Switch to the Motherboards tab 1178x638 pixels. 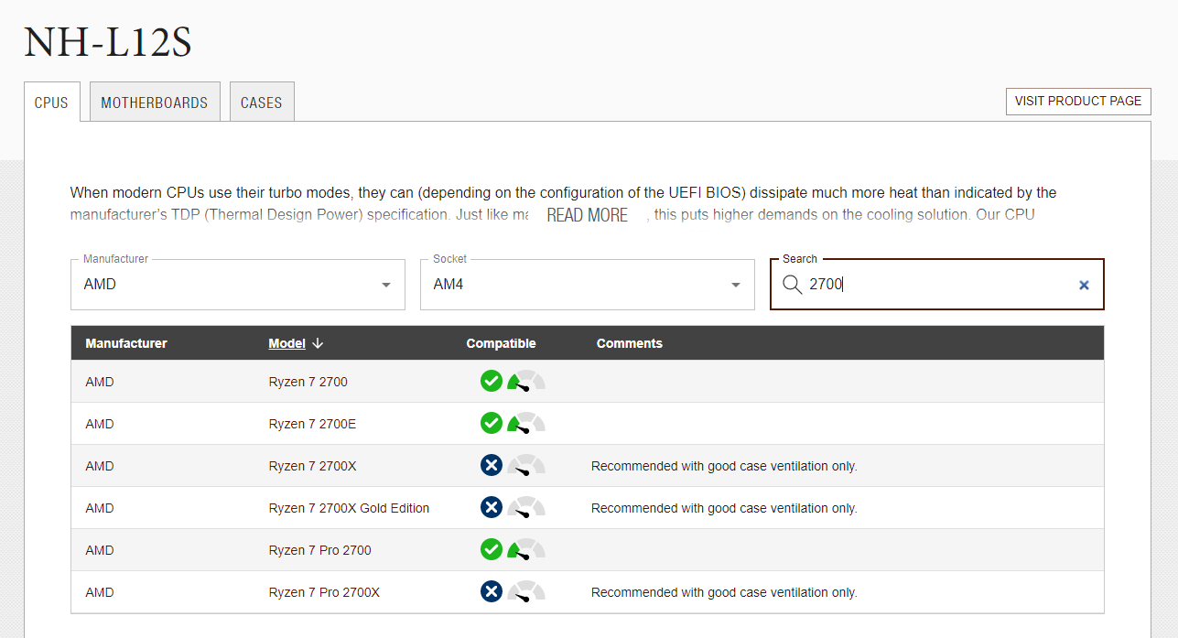(155, 103)
